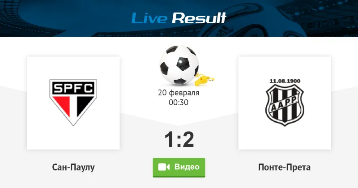The image size is (358, 188).
Task: Click the Видео label text
Action: (187, 167)
